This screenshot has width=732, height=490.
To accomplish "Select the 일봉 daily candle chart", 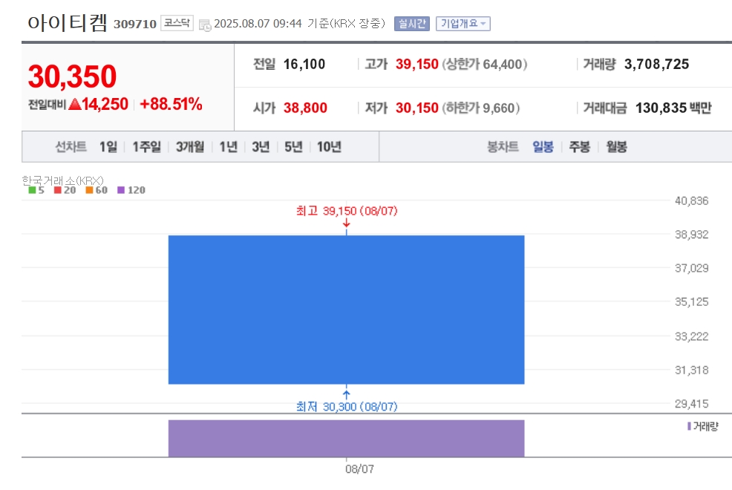I will (543, 147).
